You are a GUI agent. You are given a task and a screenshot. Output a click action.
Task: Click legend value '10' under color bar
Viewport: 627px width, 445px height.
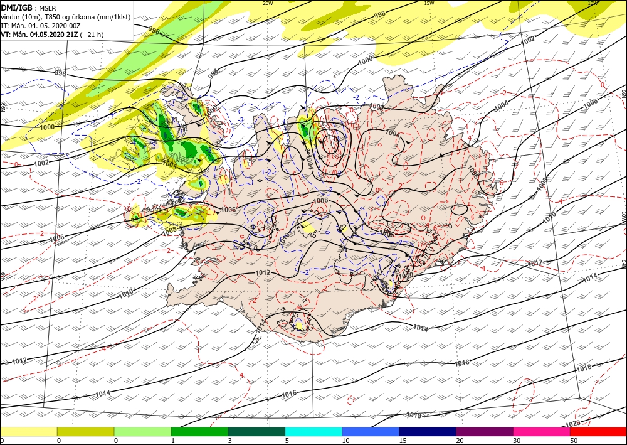[345, 441]
